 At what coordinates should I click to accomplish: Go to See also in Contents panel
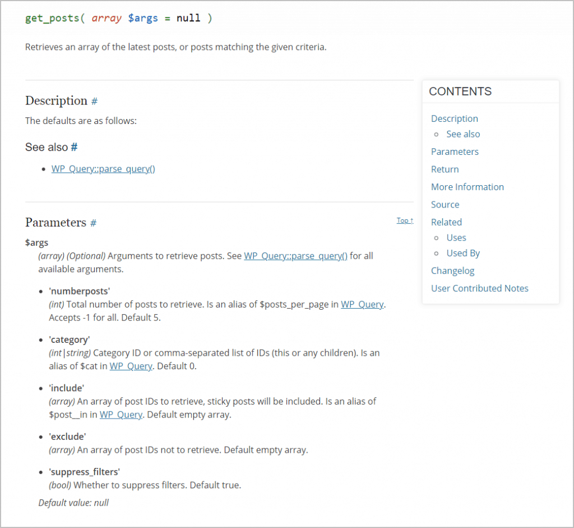tap(463, 134)
